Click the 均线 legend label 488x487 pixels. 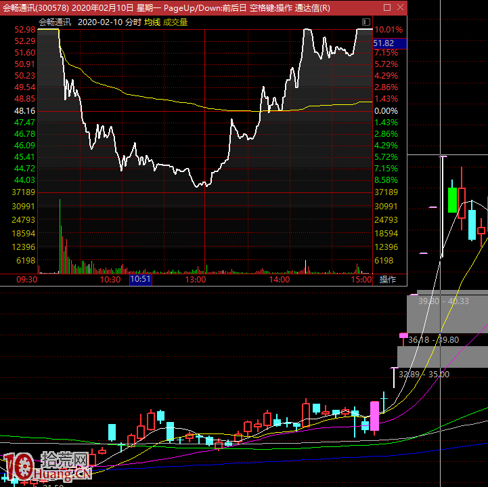pos(152,22)
